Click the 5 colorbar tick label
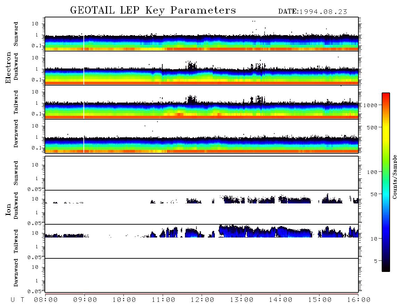Image resolution: width=397 pixels, height=306 pixels. [x=376, y=261]
